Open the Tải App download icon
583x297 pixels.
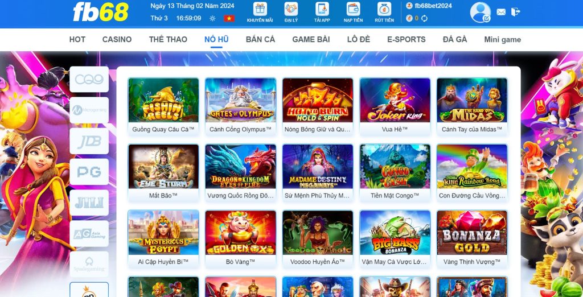[322, 9]
